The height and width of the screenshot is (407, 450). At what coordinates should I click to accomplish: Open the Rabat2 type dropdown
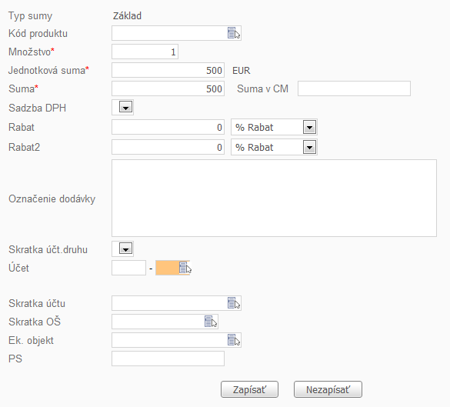(x=309, y=147)
